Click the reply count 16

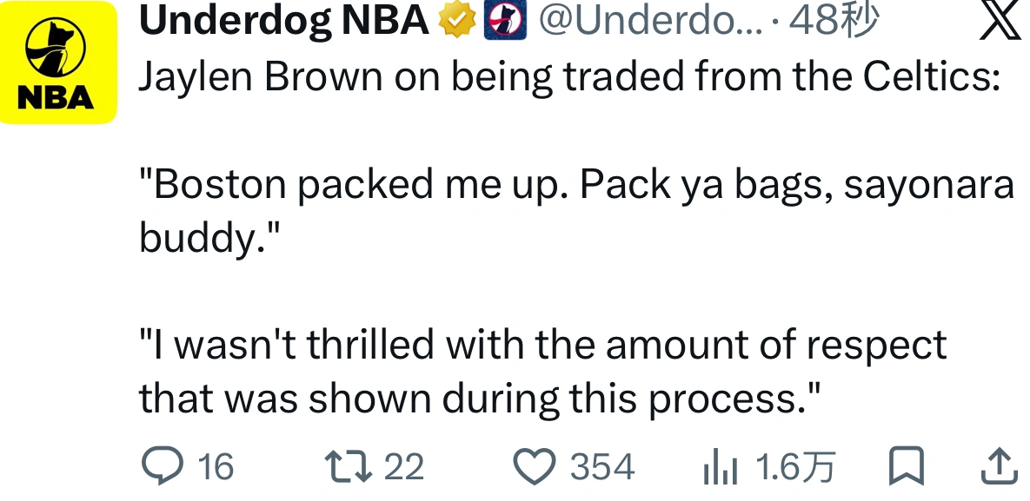coord(216,467)
